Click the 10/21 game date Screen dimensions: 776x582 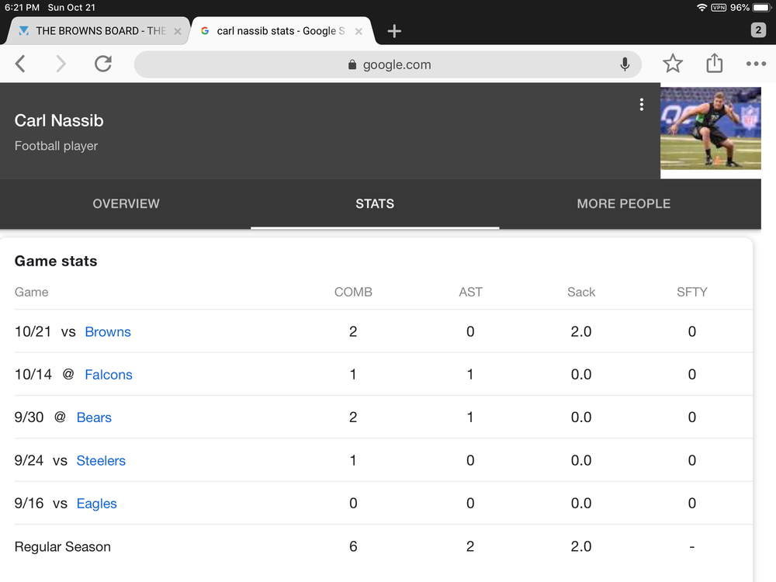click(x=33, y=331)
